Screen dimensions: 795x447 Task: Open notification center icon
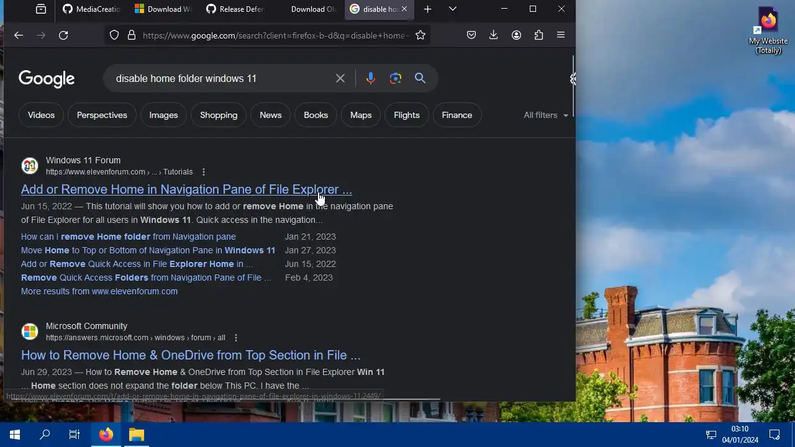[775, 435]
